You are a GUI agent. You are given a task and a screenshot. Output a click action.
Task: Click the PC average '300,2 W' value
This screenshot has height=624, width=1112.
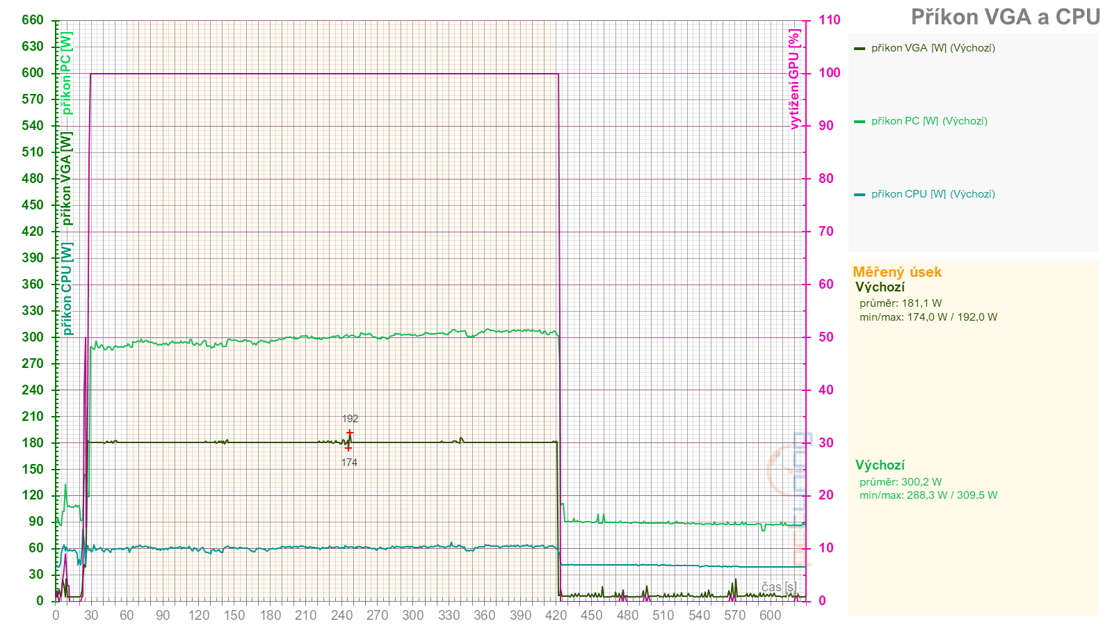921,482
